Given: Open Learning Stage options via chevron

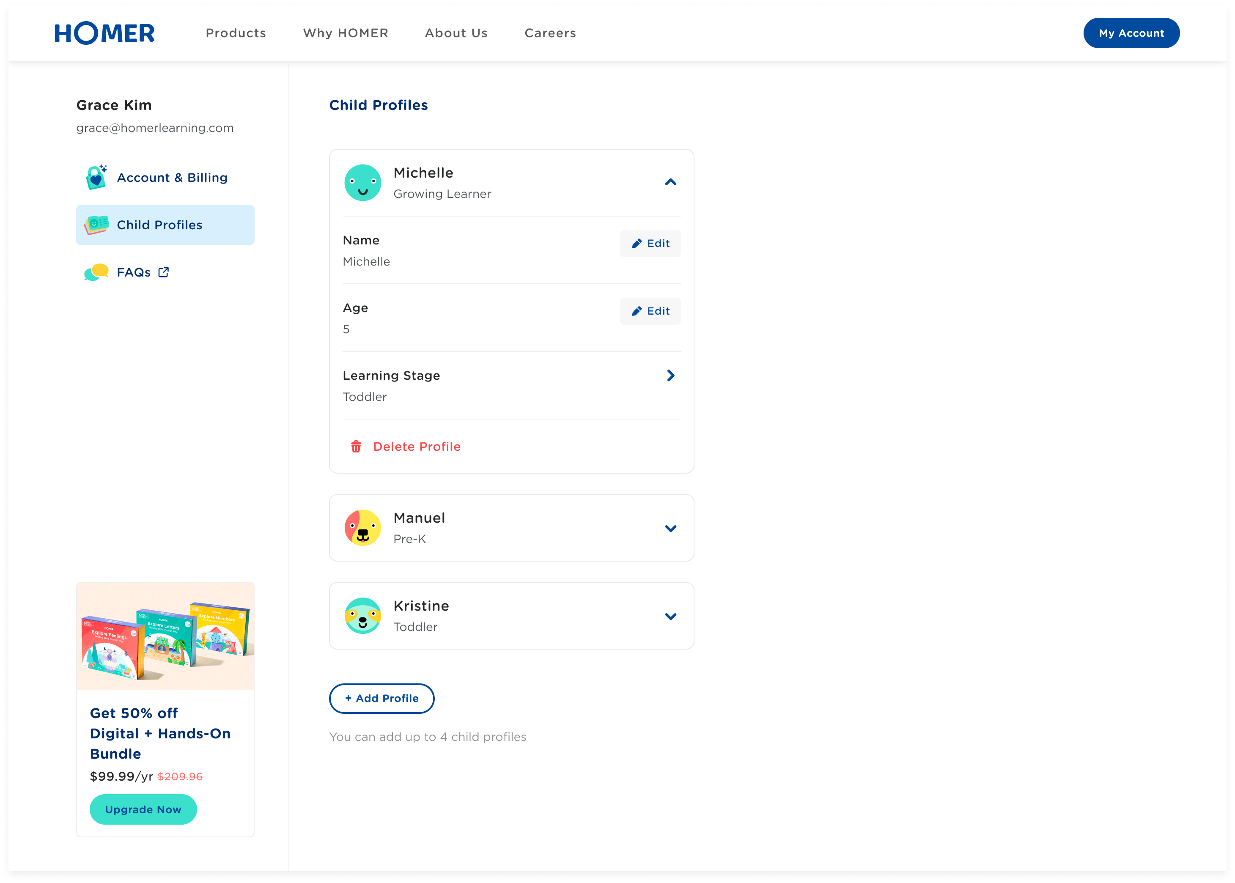Looking at the screenshot, I should pyautogui.click(x=670, y=375).
